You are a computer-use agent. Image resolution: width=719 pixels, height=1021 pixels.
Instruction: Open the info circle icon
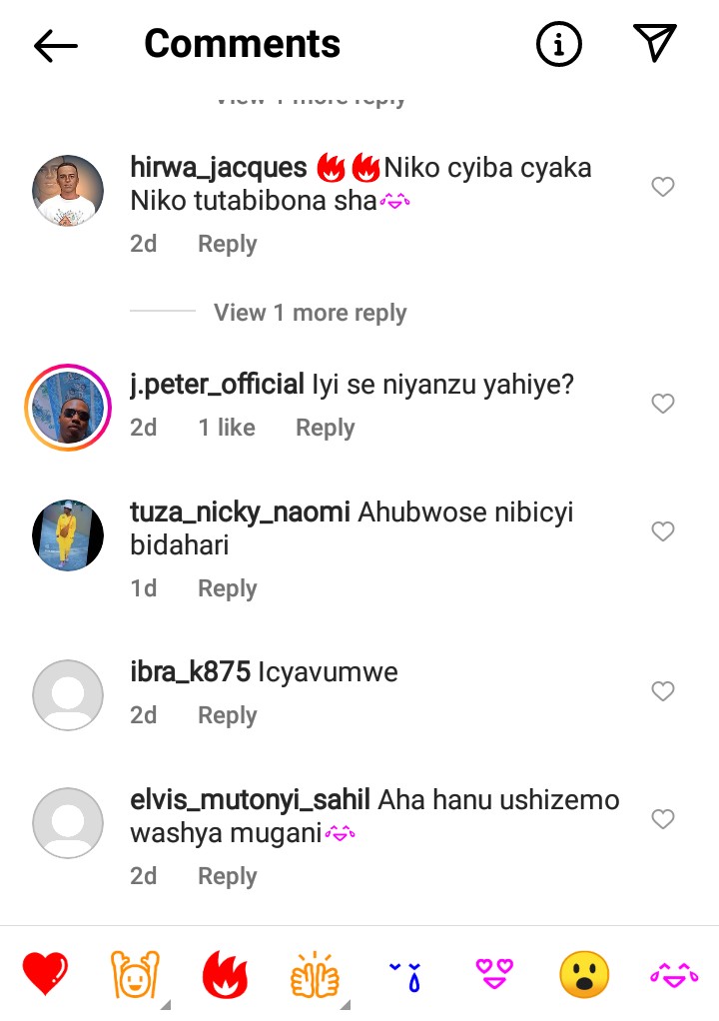pos(558,44)
